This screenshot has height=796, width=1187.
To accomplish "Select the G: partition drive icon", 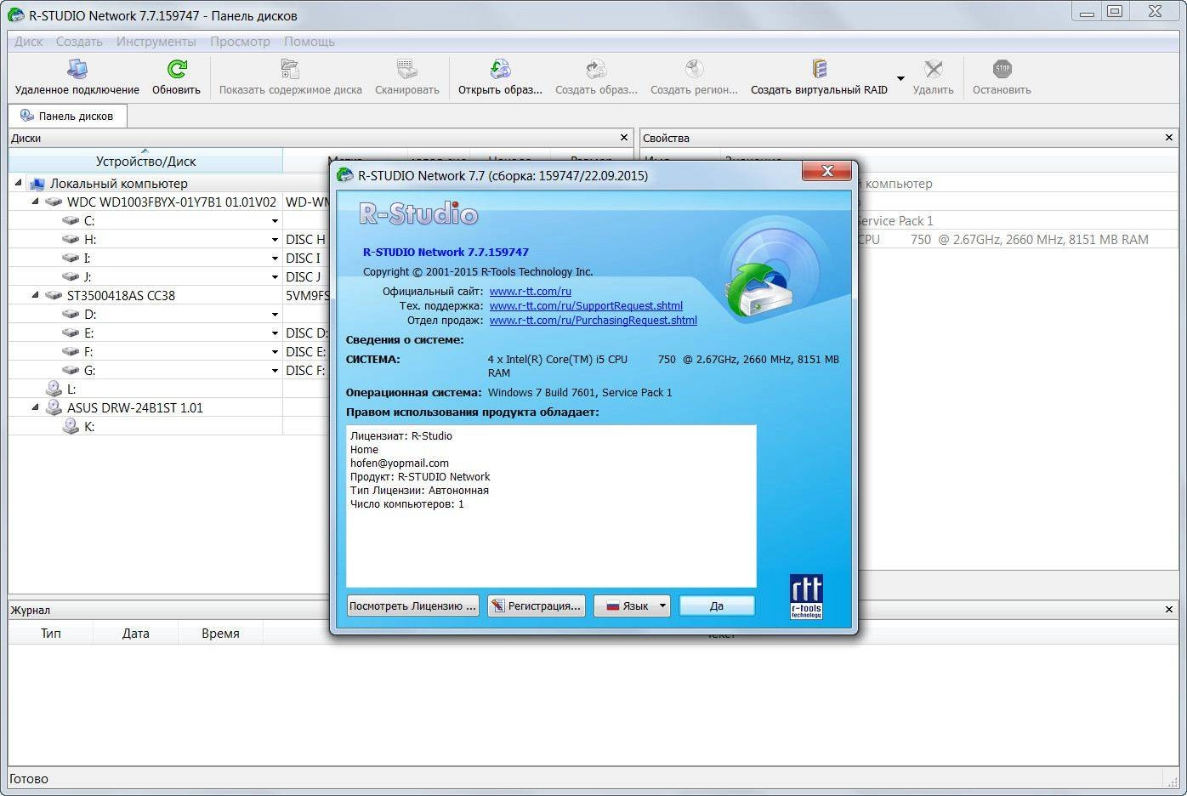I will 71,370.
